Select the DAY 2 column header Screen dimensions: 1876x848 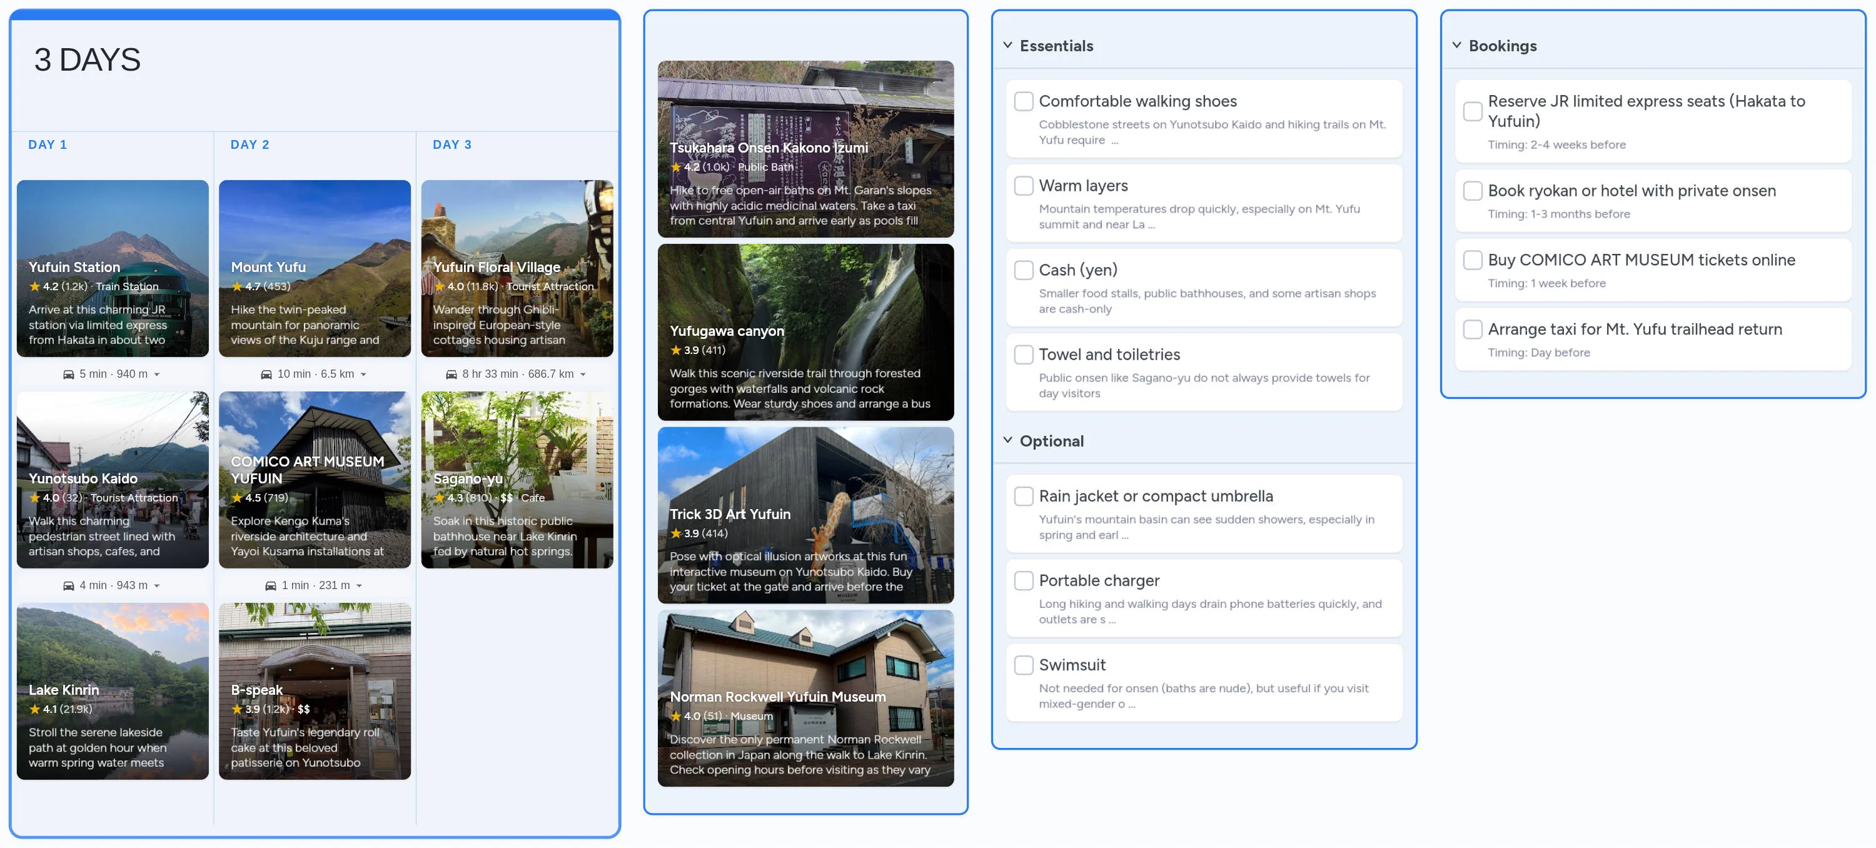tap(250, 144)
